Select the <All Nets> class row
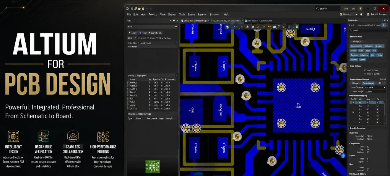The height and width of the screenshot is (176, 390). tap(152, 47)
